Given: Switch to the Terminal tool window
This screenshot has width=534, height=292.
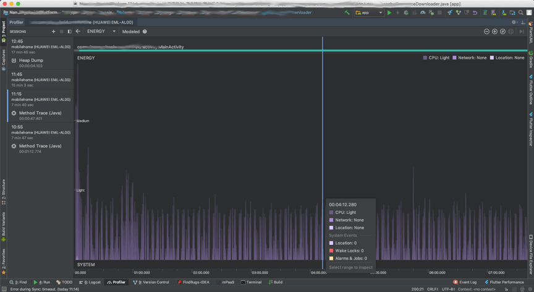Looking at the screenshot, I should [252, 282].
